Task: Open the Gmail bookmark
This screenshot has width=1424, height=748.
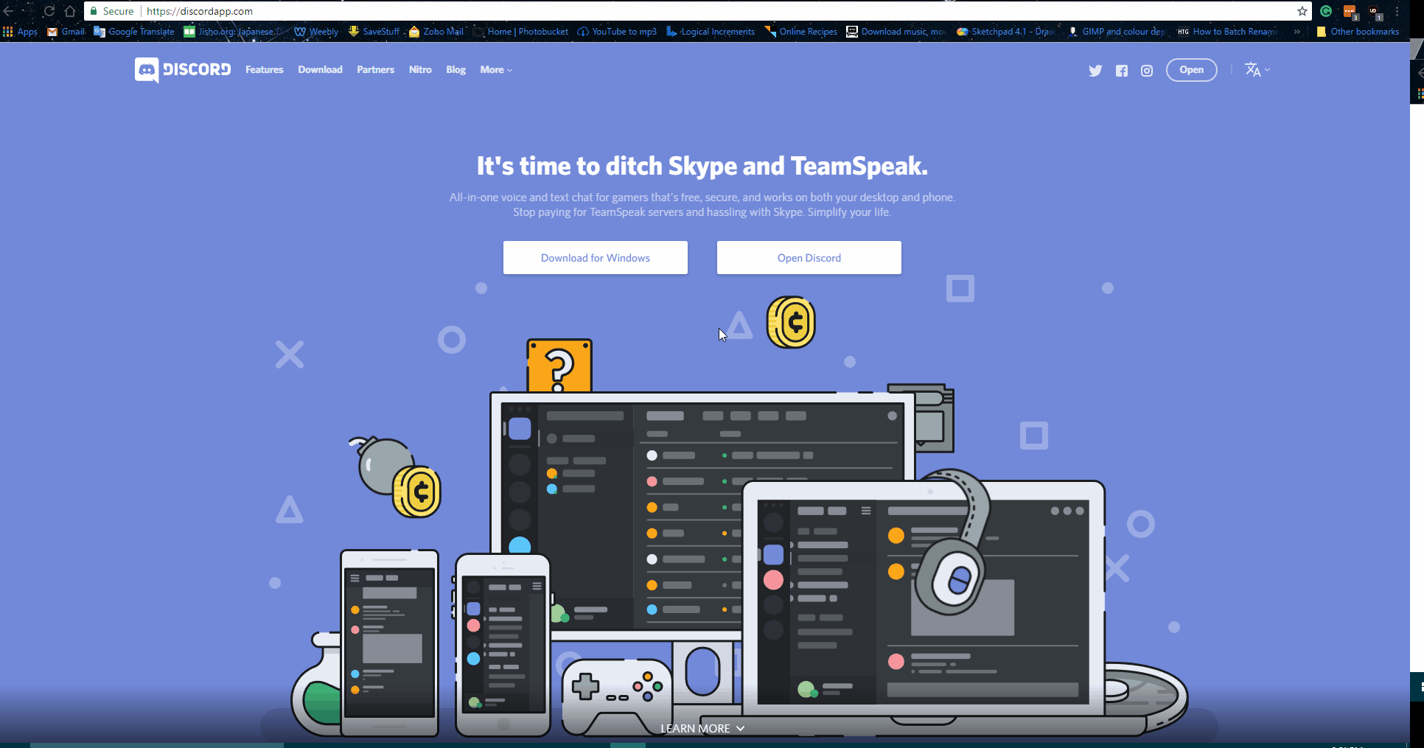Action: click(66, 32)
